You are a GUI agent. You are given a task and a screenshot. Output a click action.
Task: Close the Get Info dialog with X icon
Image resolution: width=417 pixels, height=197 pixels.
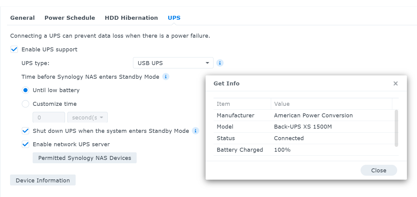pyautogui.click(x=396, y=83)
